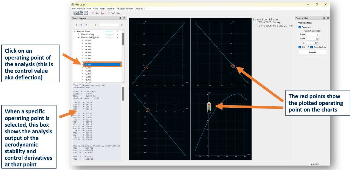Select the -4.000 operating point

(88, 52)
